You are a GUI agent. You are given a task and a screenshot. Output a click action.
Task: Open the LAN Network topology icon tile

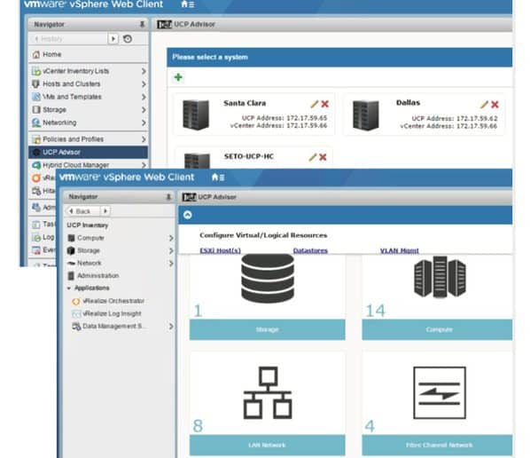click(x=268, y=392)
